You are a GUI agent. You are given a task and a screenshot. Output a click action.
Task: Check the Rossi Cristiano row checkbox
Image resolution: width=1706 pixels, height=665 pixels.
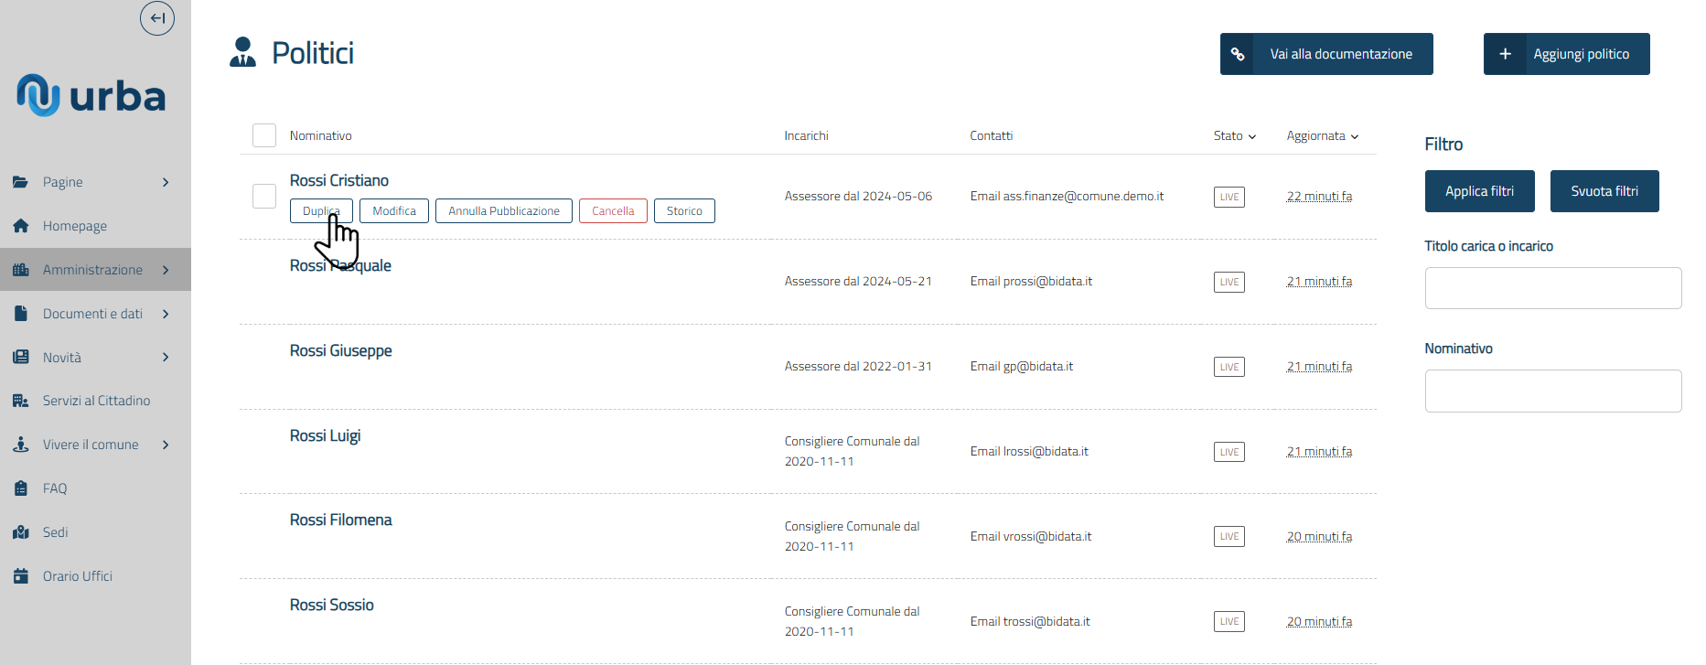pos(264,196)
